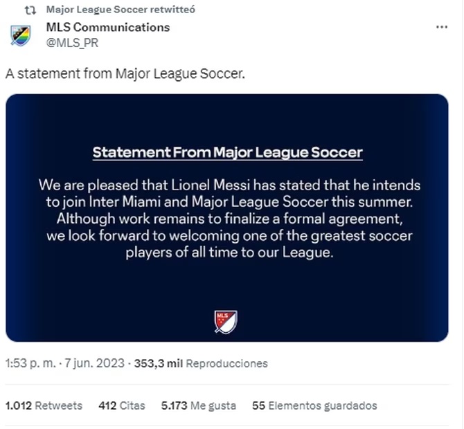Image resolution: width=464 pixels, height=429 pixels.
Task: Click the retweet icon above the tweet
Action: point(30,10)
